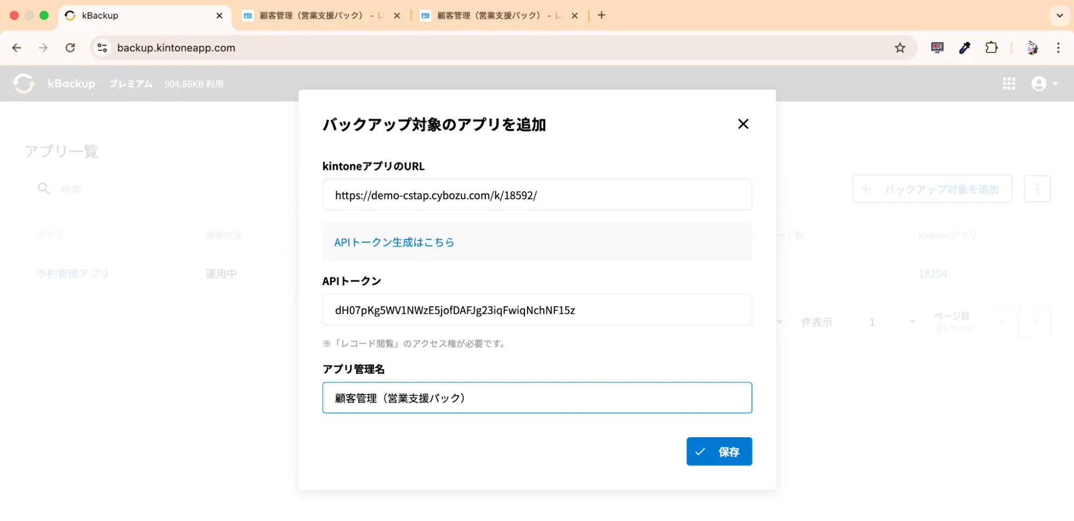Click the APIトークン input field

537,310
